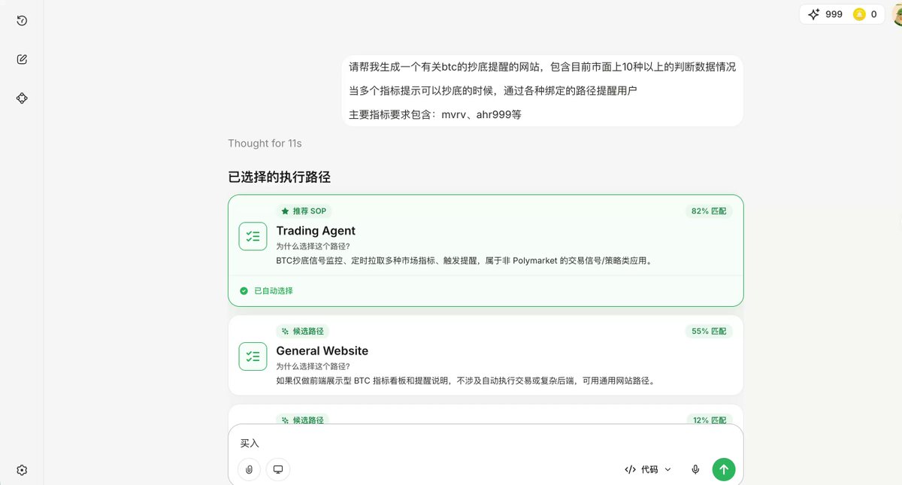Select the General Website path title

point(322,350)
